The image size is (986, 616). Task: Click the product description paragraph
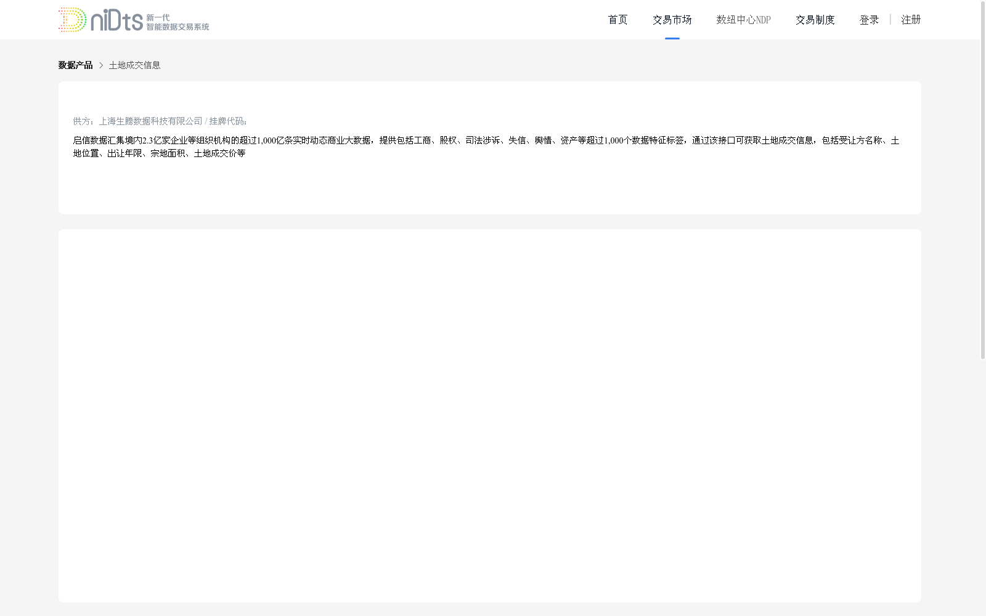click(x=486, y=147)
